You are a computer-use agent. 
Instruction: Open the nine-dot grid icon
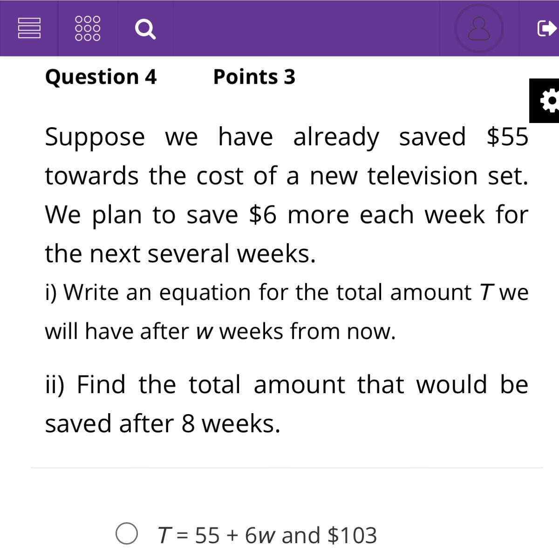88,28
